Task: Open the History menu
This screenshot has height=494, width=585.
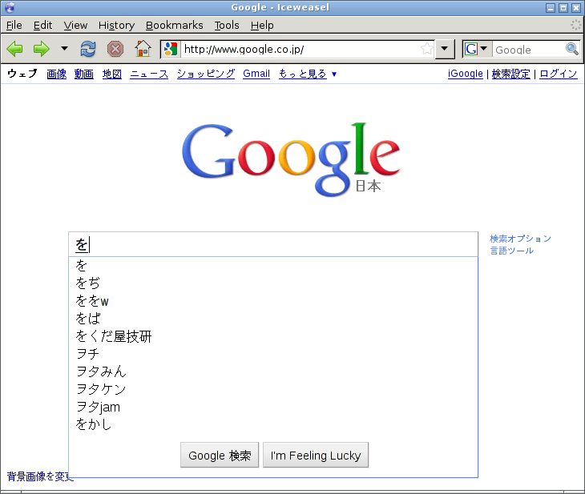Action: [116, 25]
